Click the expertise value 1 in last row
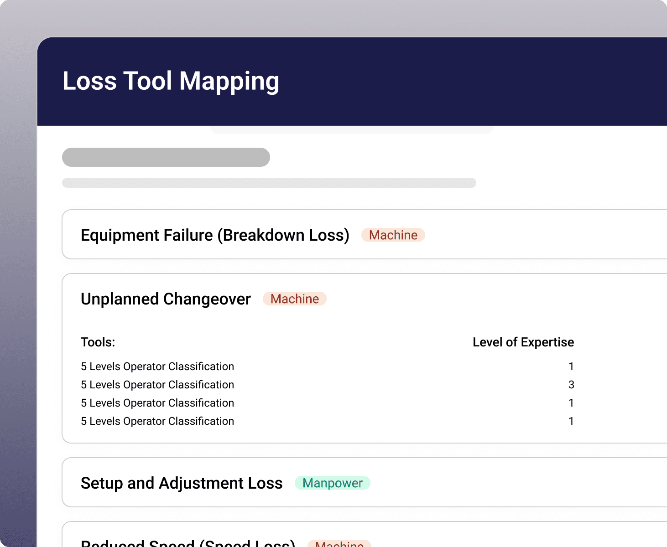Viewport: 667px width, 547px height. pyautogui.click(x=571, y=421)
